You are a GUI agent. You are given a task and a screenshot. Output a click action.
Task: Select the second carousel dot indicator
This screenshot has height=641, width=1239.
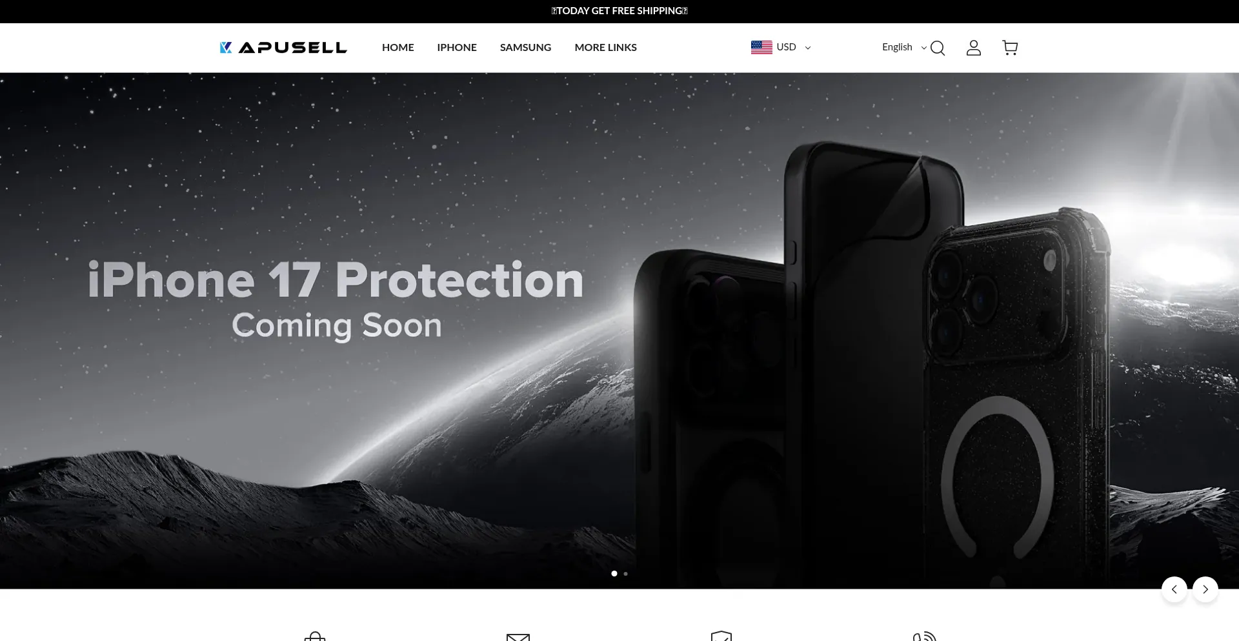625,573
